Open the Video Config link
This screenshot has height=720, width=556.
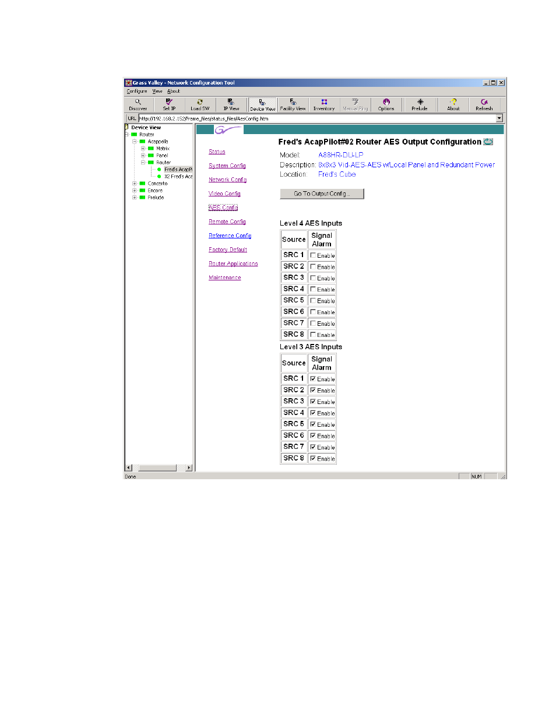[x=224, y=194]
